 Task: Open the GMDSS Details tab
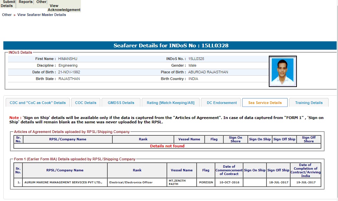click(x=121, y=103)
